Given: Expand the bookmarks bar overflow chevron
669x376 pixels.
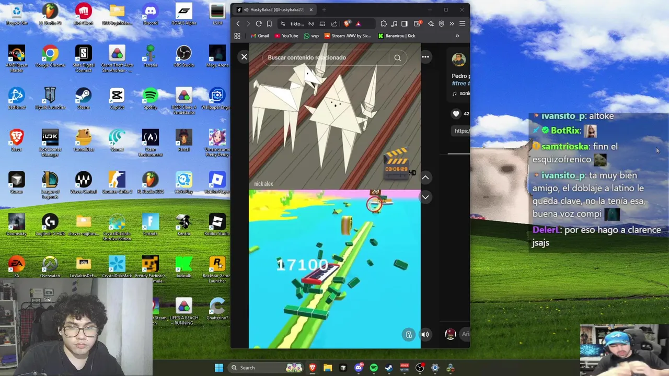Looking at the screenshot, I should (x=457, y=36).
